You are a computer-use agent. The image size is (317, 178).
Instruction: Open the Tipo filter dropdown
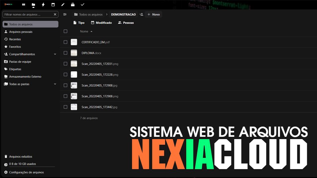79,23
